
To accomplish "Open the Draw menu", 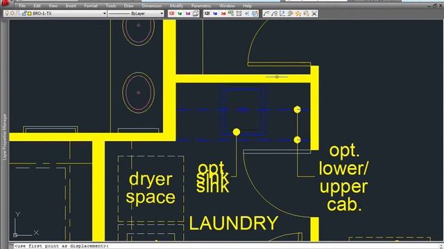I will tap(128, 6).
